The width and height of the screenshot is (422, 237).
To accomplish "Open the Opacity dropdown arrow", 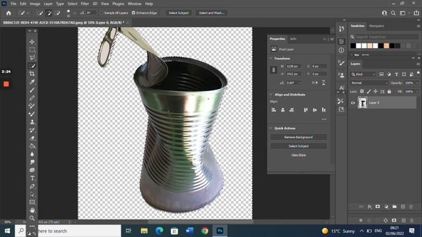I will tap(417, 83).
